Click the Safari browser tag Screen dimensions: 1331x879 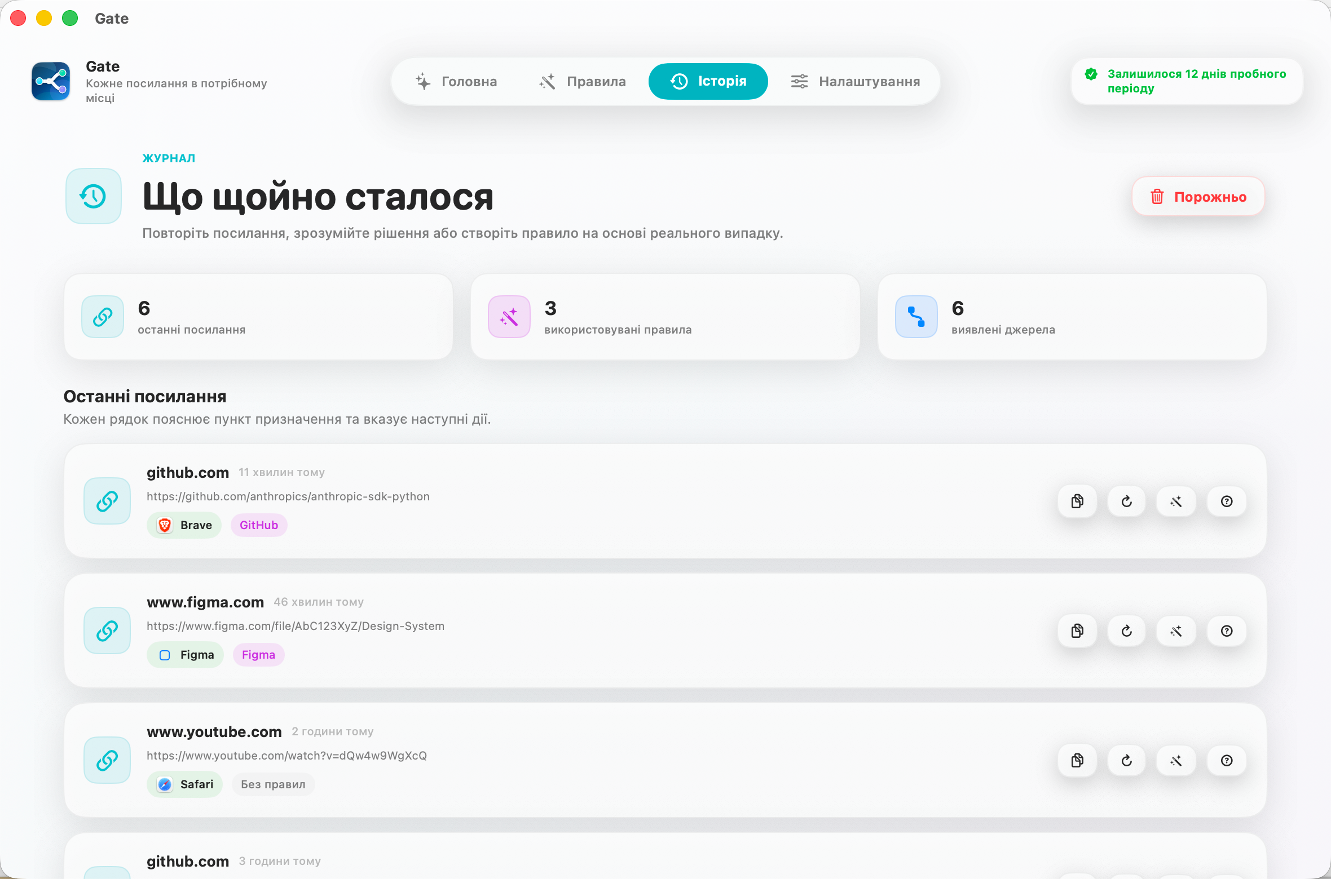tap(185, 784)
